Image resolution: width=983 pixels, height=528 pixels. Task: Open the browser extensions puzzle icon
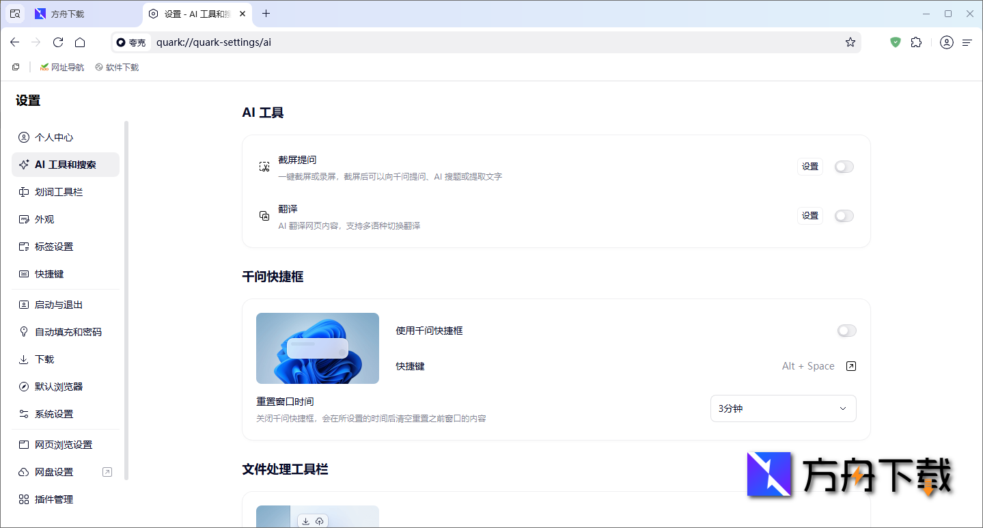[x=916, y=42]
